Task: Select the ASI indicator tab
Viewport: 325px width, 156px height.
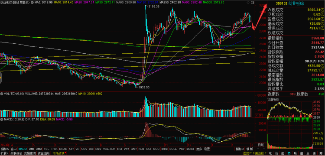Action: tap(91, 149)
